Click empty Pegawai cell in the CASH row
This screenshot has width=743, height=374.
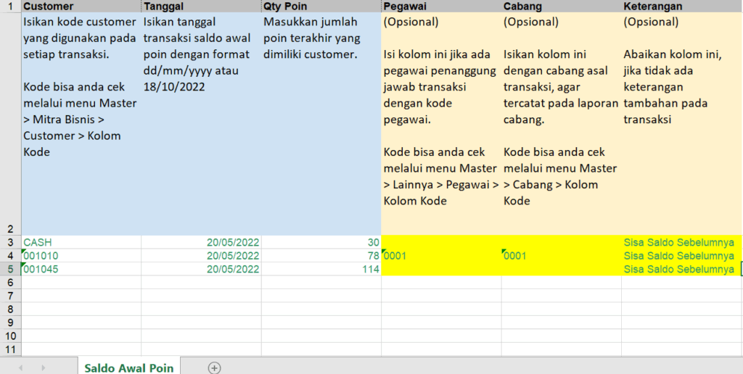coord(441,242)
